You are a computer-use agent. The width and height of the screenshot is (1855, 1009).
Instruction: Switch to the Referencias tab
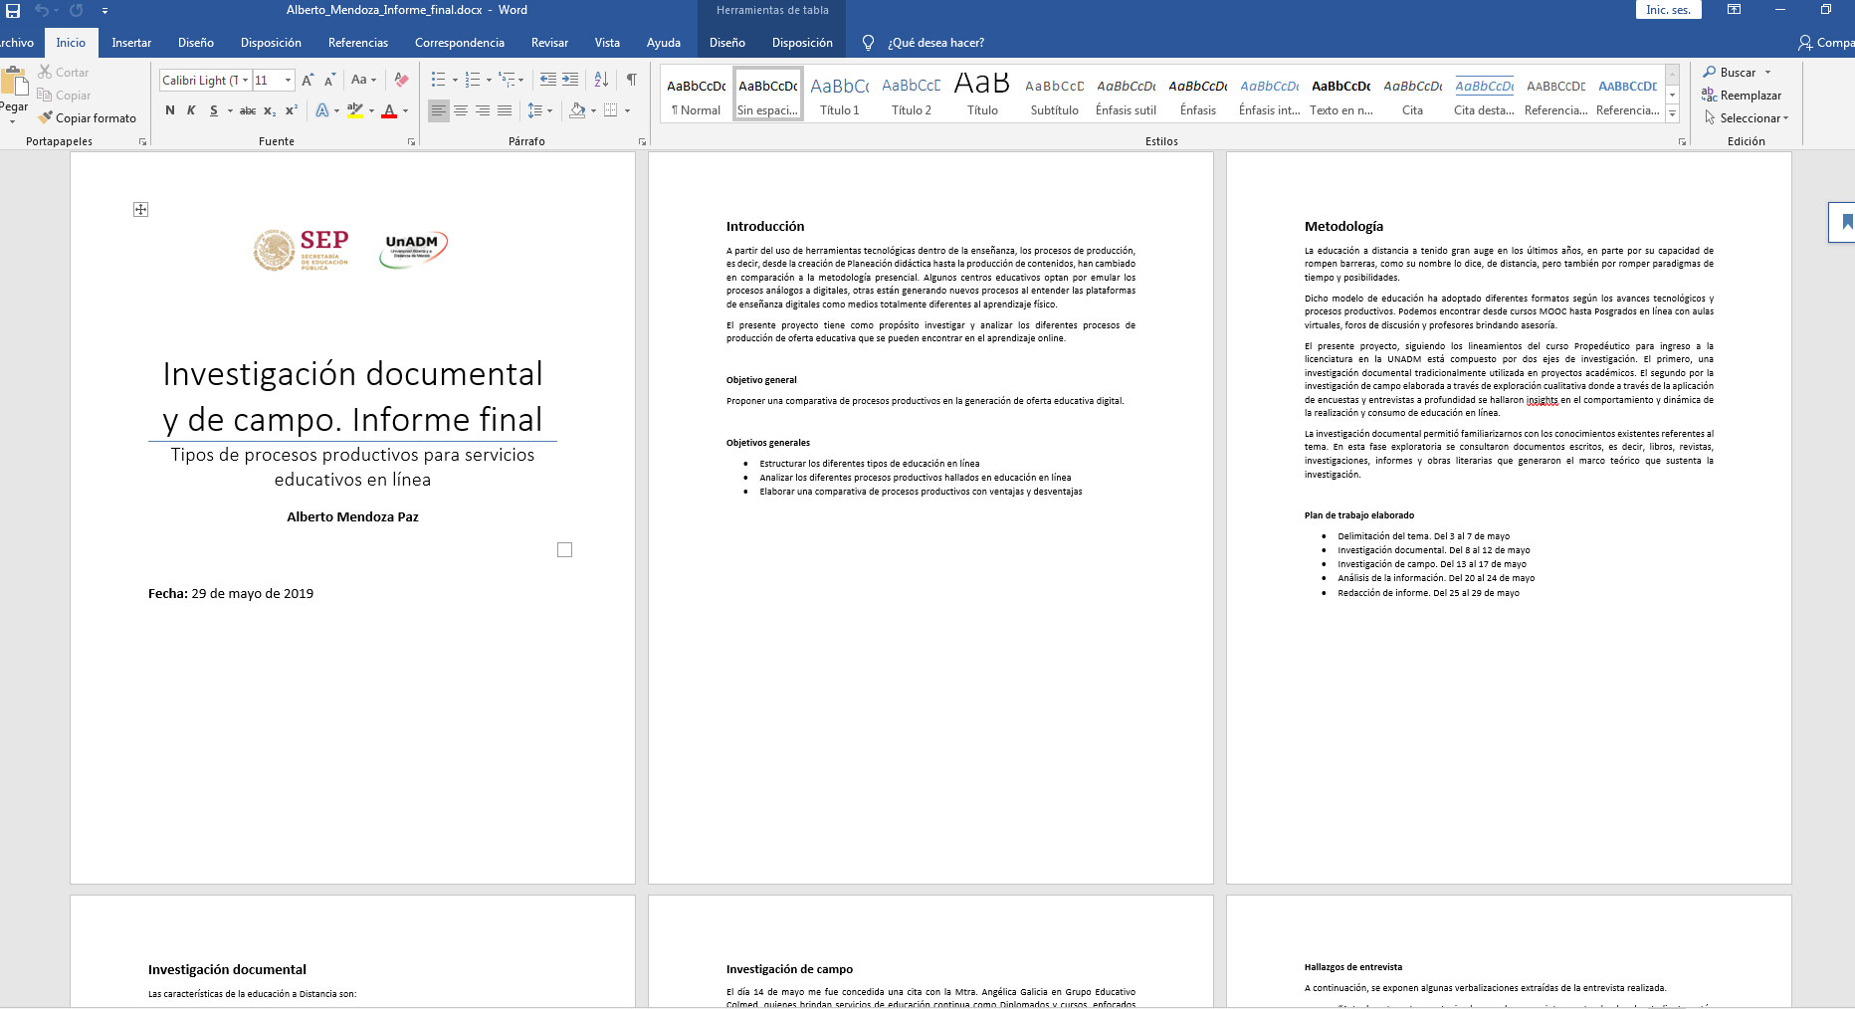coord(358,43)
